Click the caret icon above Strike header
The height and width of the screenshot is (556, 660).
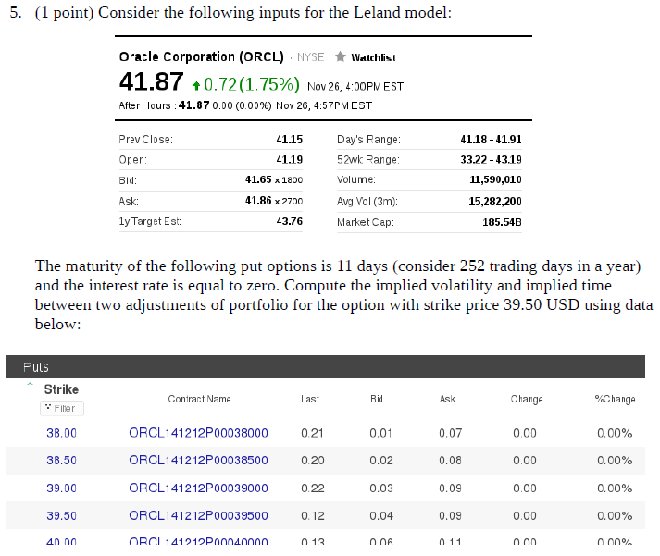pos(29,385)
